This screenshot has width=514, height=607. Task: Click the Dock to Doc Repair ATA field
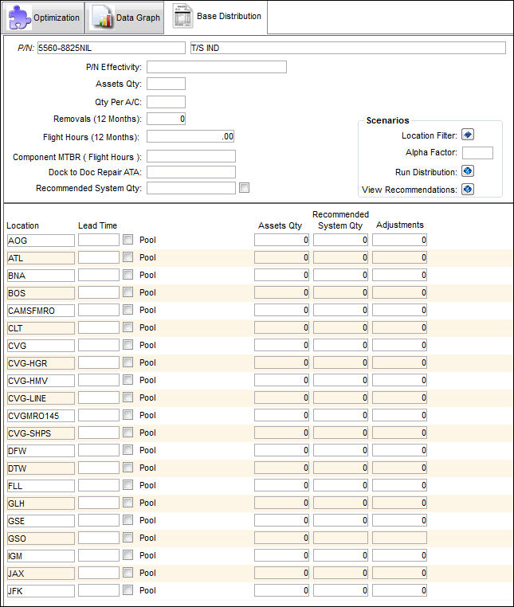pyautogui.click(x=191, y=172)
